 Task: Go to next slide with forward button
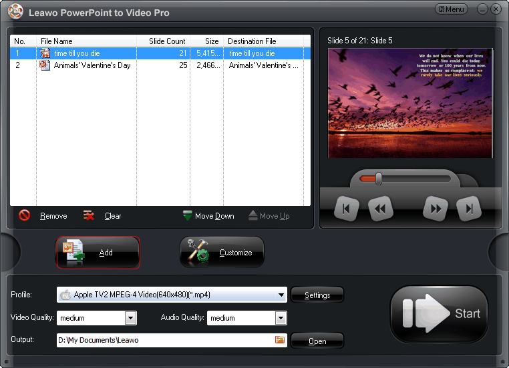click(x=436, y=209)
